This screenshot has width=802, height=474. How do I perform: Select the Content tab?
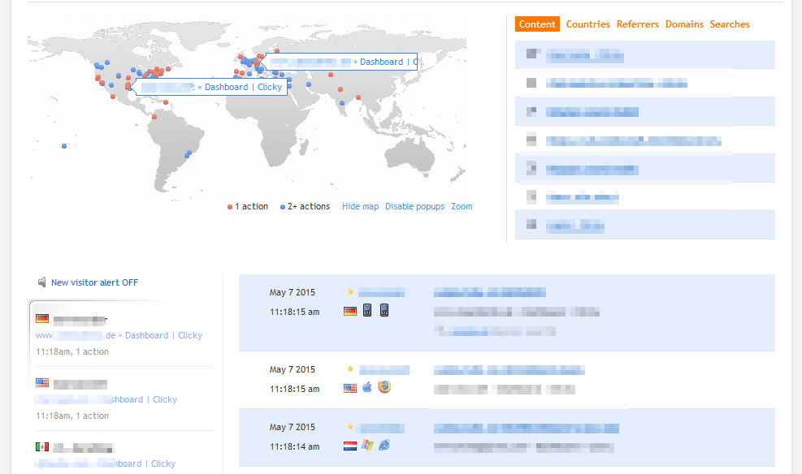pyautogui.click(x=537, y=24)
